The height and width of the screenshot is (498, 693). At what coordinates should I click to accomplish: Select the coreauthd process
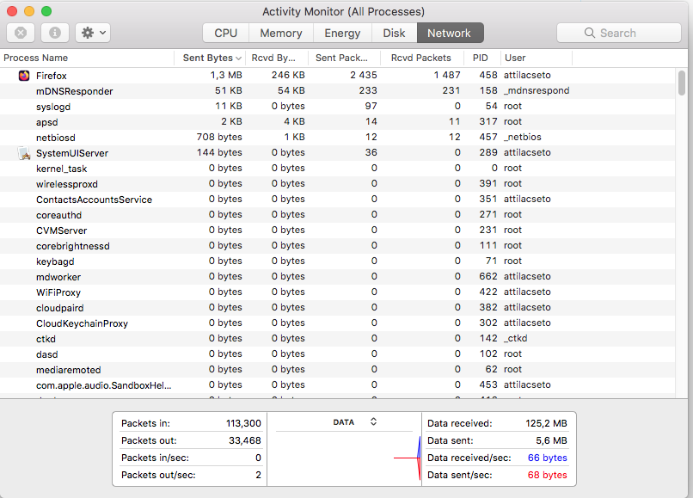(x=58, y=215)
